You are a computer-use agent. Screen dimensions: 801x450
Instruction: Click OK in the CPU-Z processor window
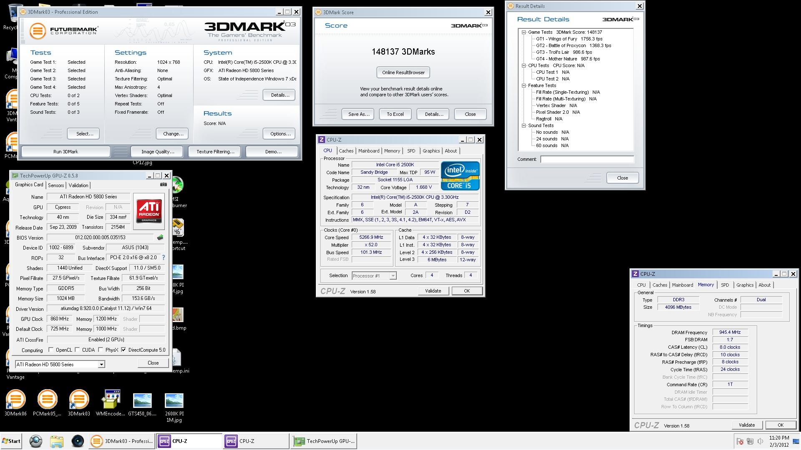(467, 291)
